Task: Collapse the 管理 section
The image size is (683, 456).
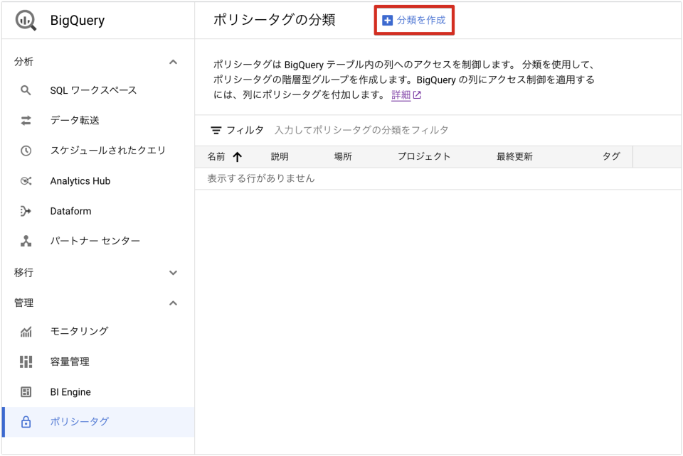Action: pos(173,302)
